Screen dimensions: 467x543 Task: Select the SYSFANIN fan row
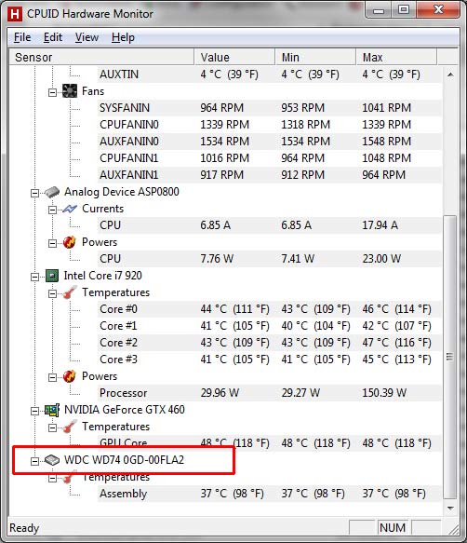(270, 108)
